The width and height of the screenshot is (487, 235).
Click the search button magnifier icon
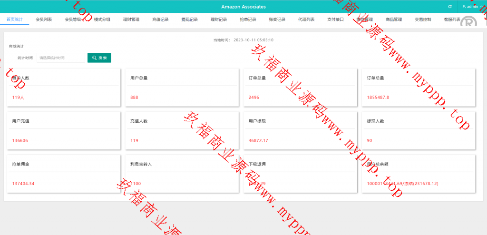point(95,58)
